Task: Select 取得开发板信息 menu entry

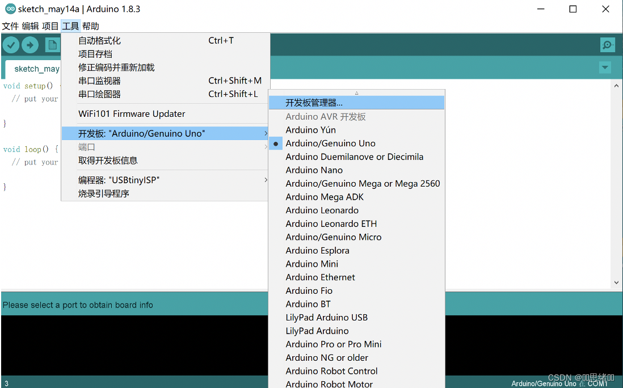Action: [x=165, y=161]
